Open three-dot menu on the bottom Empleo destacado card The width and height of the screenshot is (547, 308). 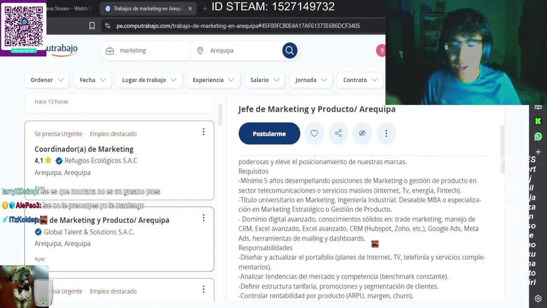pyautogui.click(x=203, y=289)
